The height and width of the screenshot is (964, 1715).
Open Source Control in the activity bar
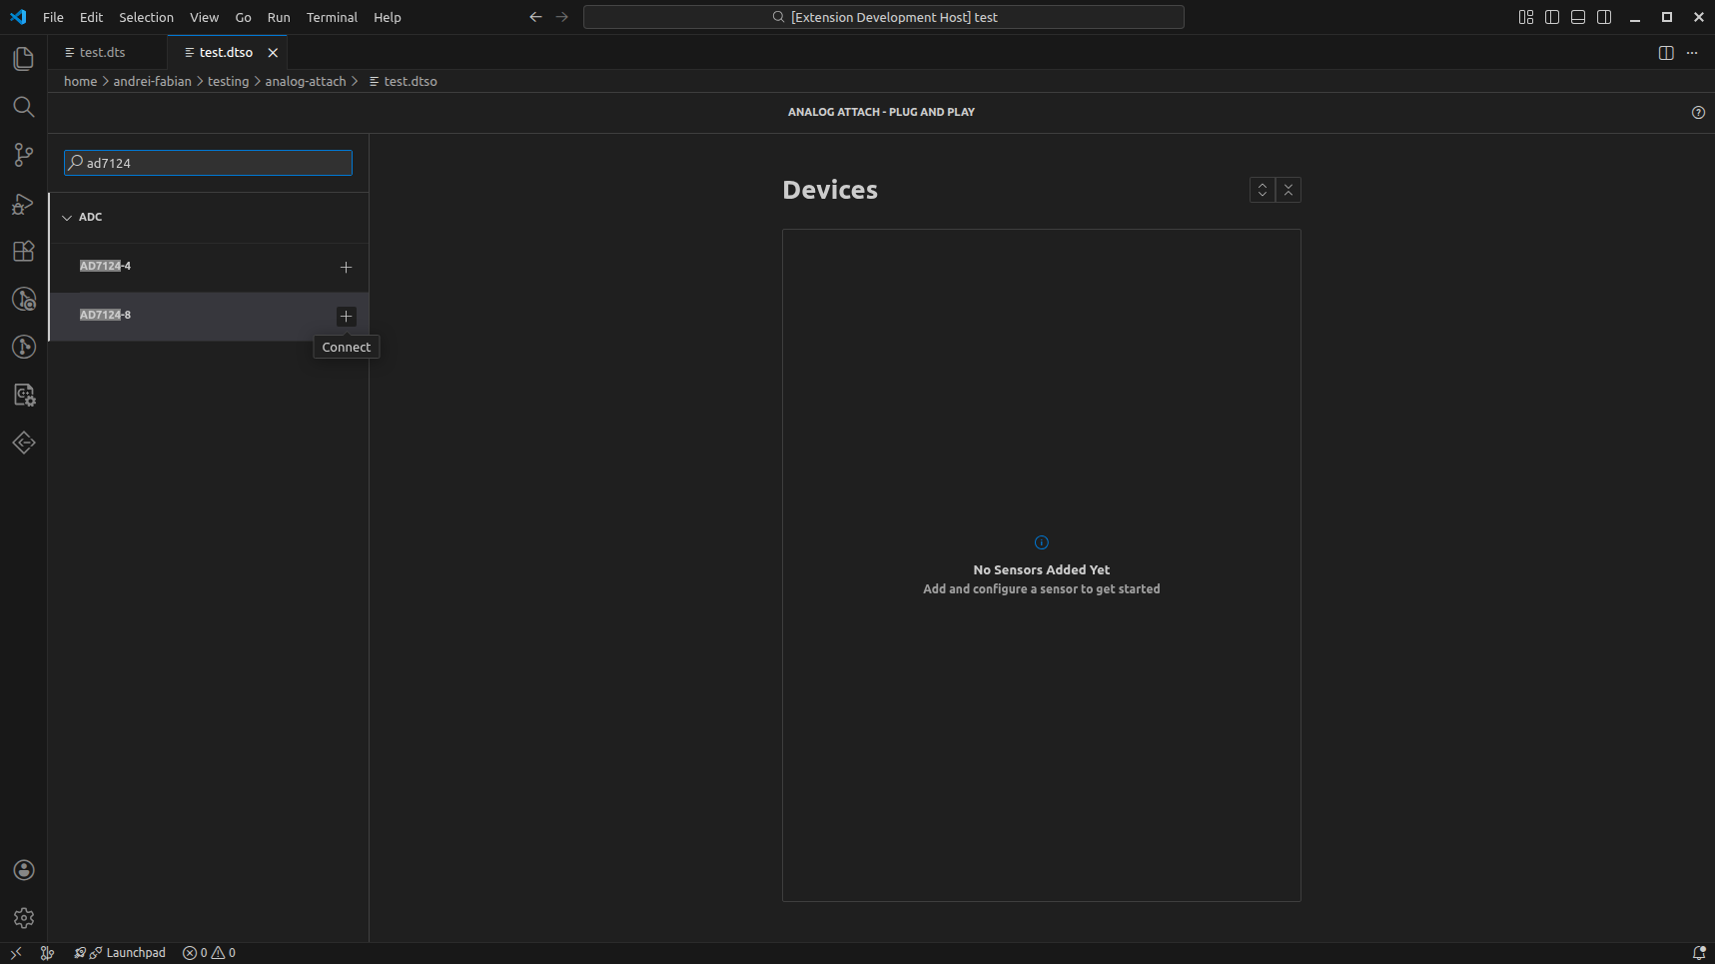[22, 155]
